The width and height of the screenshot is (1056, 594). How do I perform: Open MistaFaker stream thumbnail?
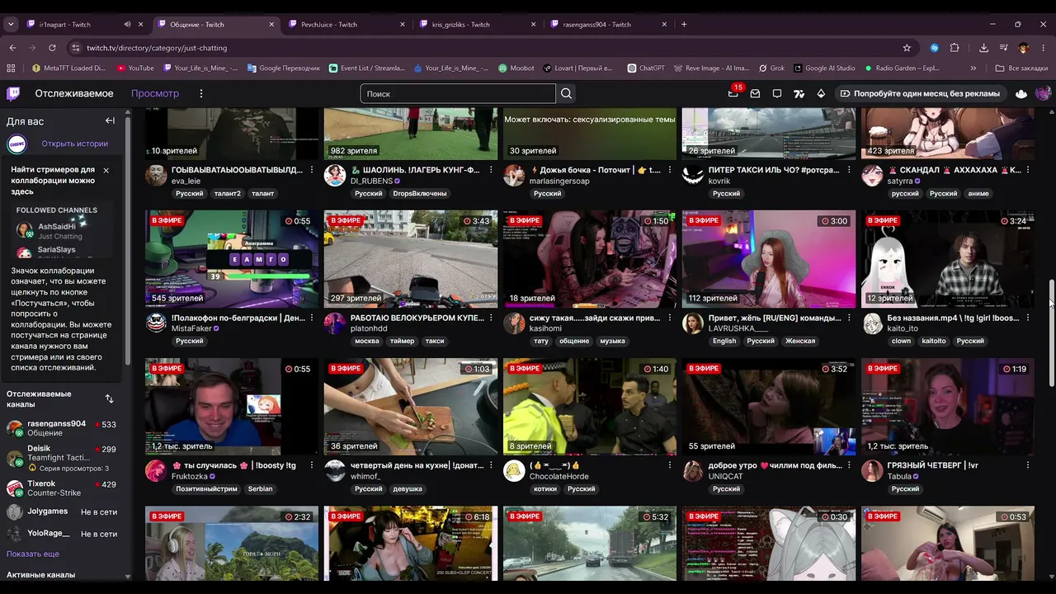(232, 259)
